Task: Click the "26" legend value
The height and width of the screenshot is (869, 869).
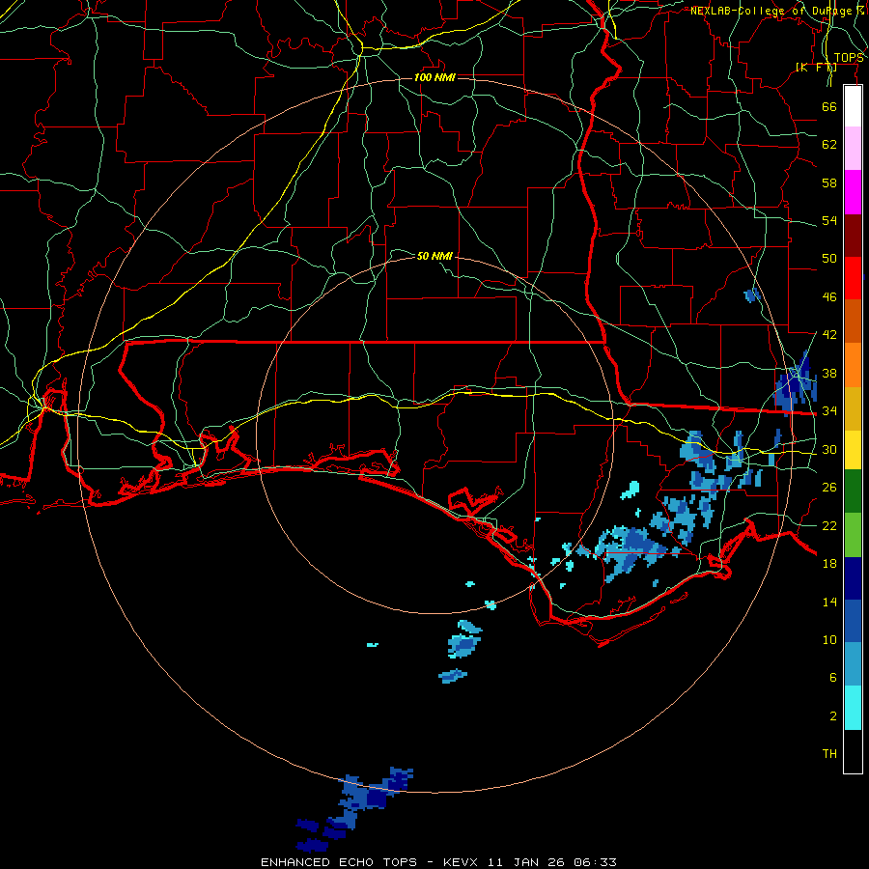Action: [829, 488]
